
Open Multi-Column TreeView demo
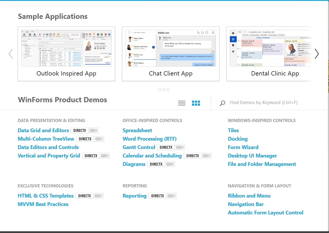click(46, 139)
